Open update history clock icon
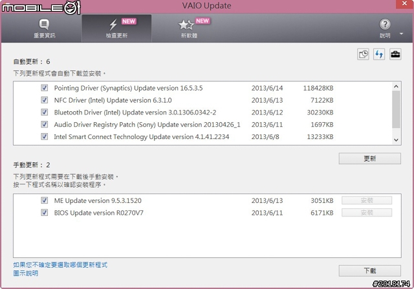The image size is (414, 289). point(363,54)
